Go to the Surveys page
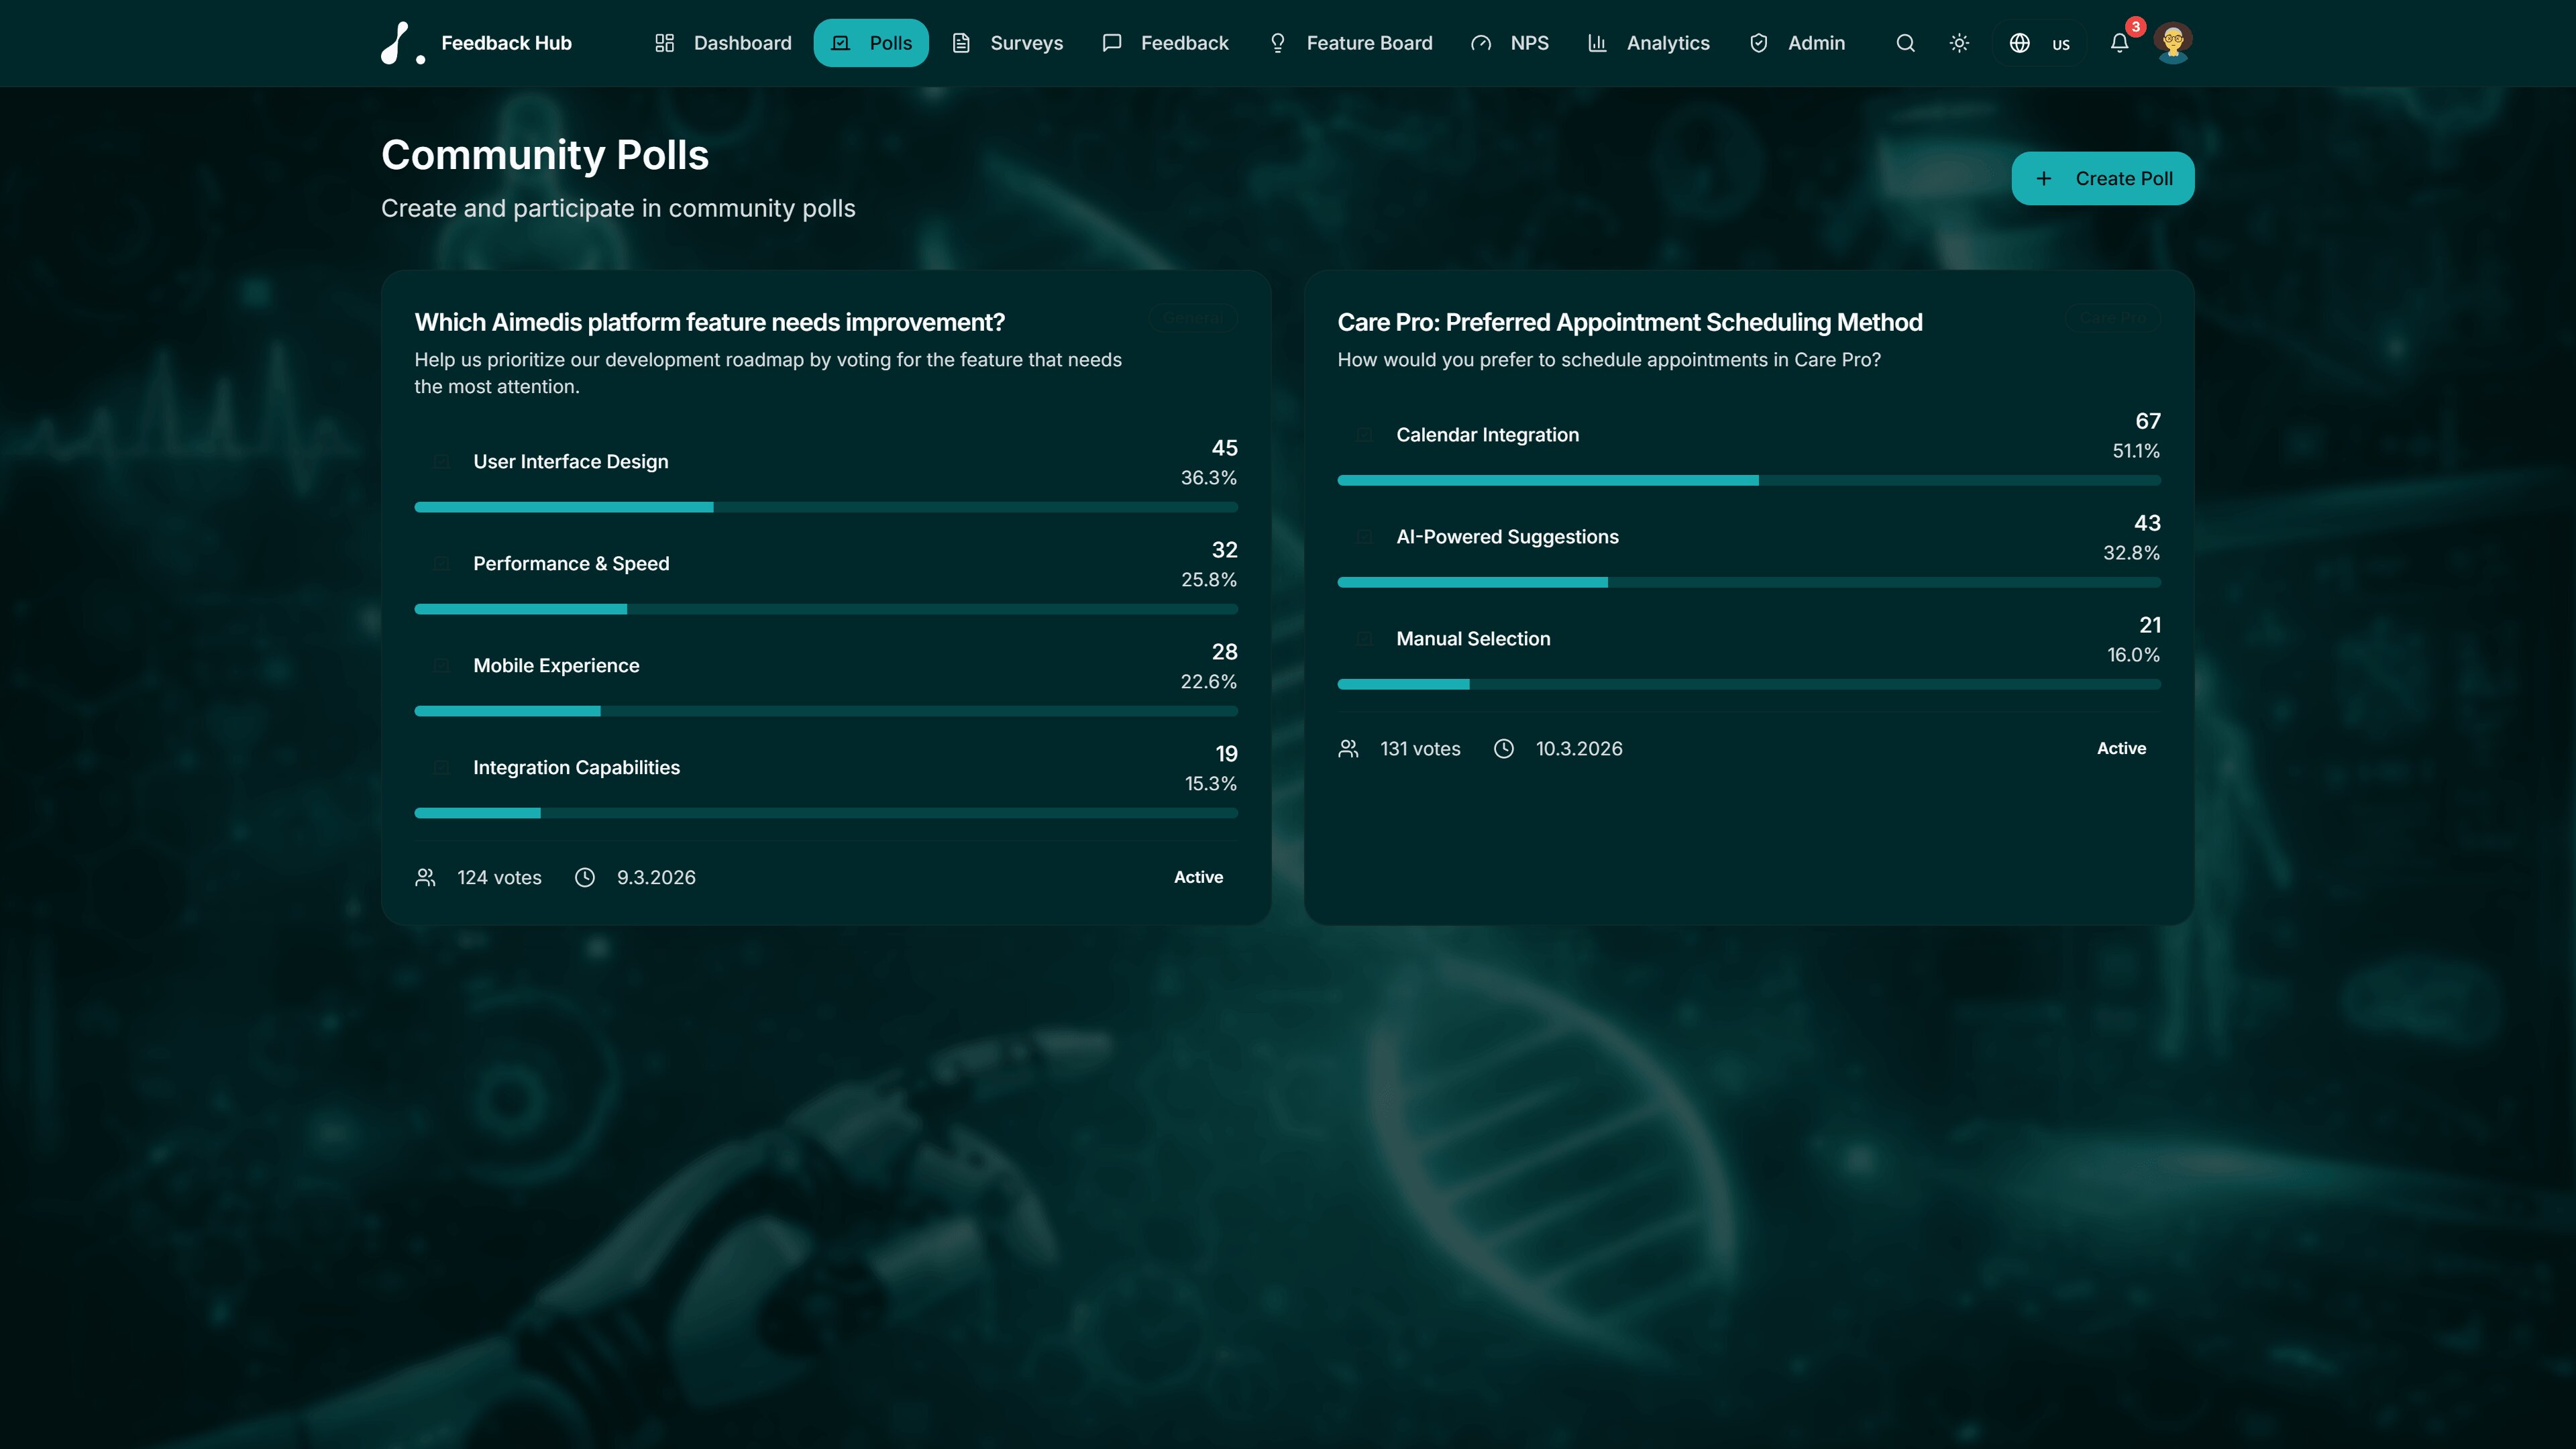 pyautogui.click(x=1007, y=43)
